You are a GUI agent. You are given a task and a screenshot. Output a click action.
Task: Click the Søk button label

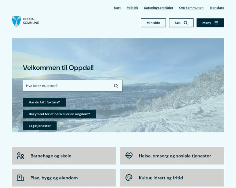click(178, 23)
